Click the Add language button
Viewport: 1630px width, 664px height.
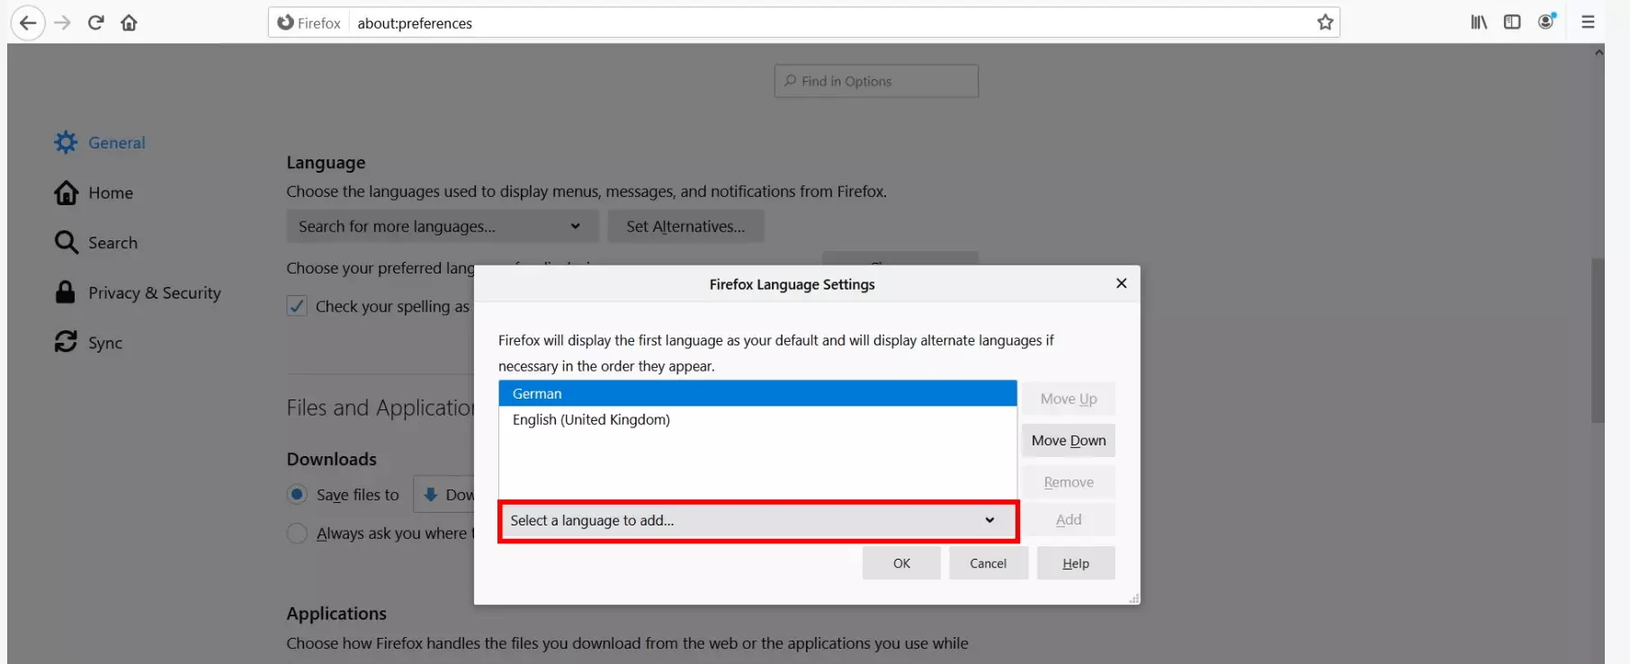[x=1069, y=520]
